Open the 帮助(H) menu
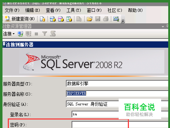Image resolution: width=170 pixels, height=128 pixels. pos(135,10)
